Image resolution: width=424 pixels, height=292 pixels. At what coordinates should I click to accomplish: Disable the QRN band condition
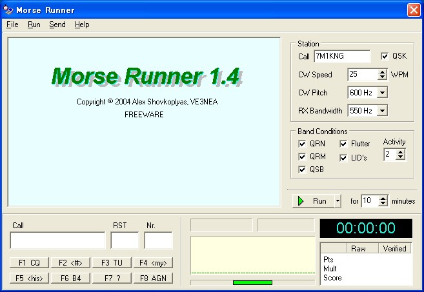pyautogui.click(x=302, y=144)
